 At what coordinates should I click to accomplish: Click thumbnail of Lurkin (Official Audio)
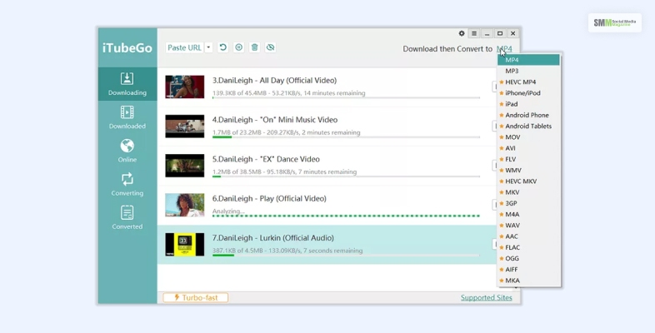[185, 245]
